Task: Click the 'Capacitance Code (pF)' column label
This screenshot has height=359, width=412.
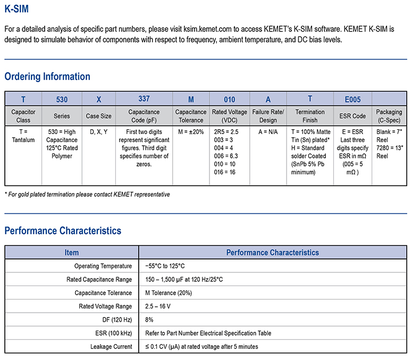Action: (x=144, y=116)
